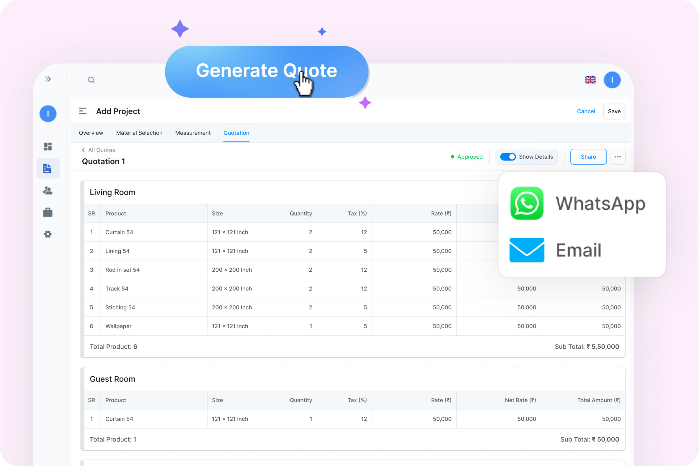The height and width of the screenshot is (466, 699).
Task: Click the Sub Total ₹ 5,50,000 text
Action: pos(587,347)
